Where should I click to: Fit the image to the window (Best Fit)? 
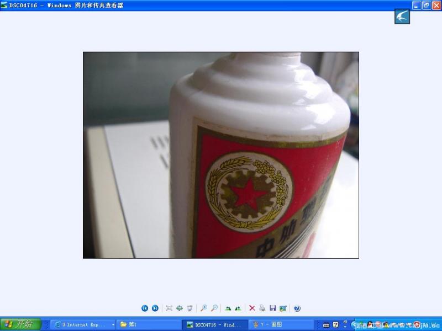[x=169, y=308]
